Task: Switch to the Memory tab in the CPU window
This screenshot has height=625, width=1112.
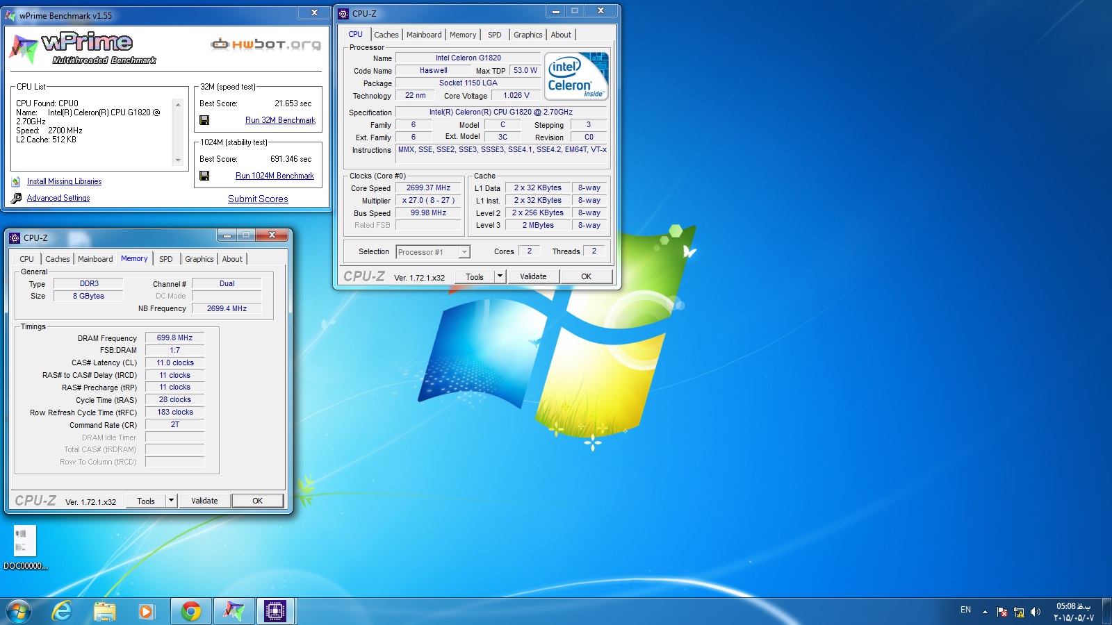Action: pos(463,35)
